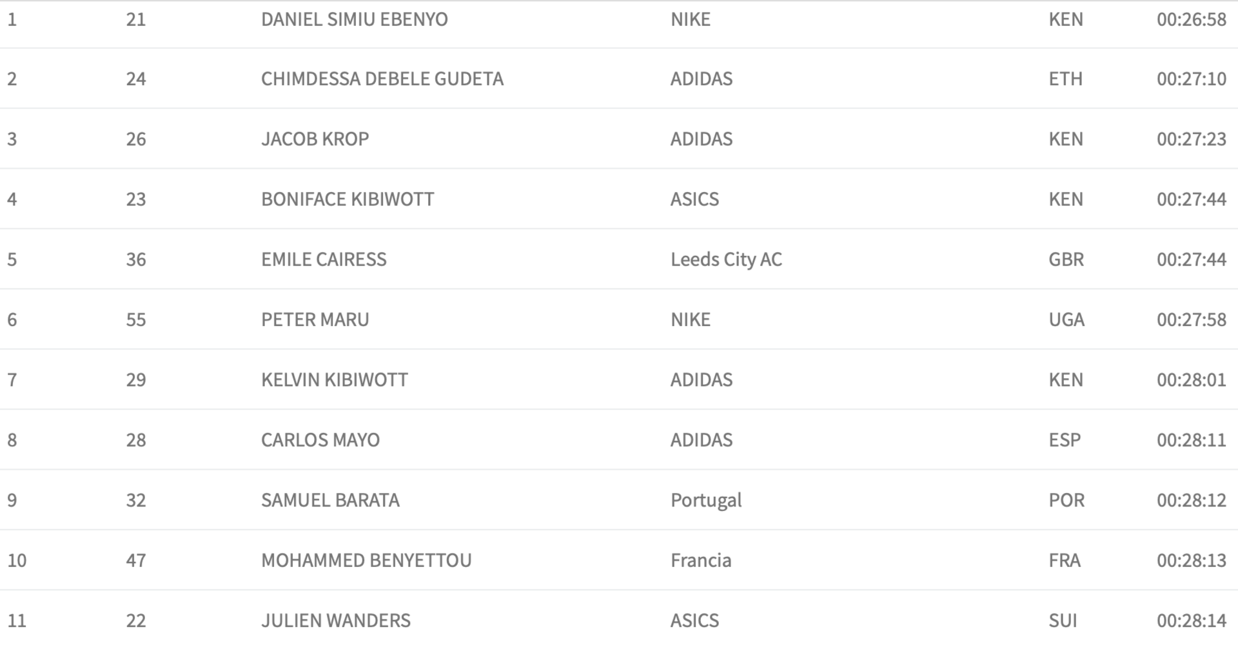Click the UGA country code
Screen dimensions: 1238x645
[x=1066, y=320]
